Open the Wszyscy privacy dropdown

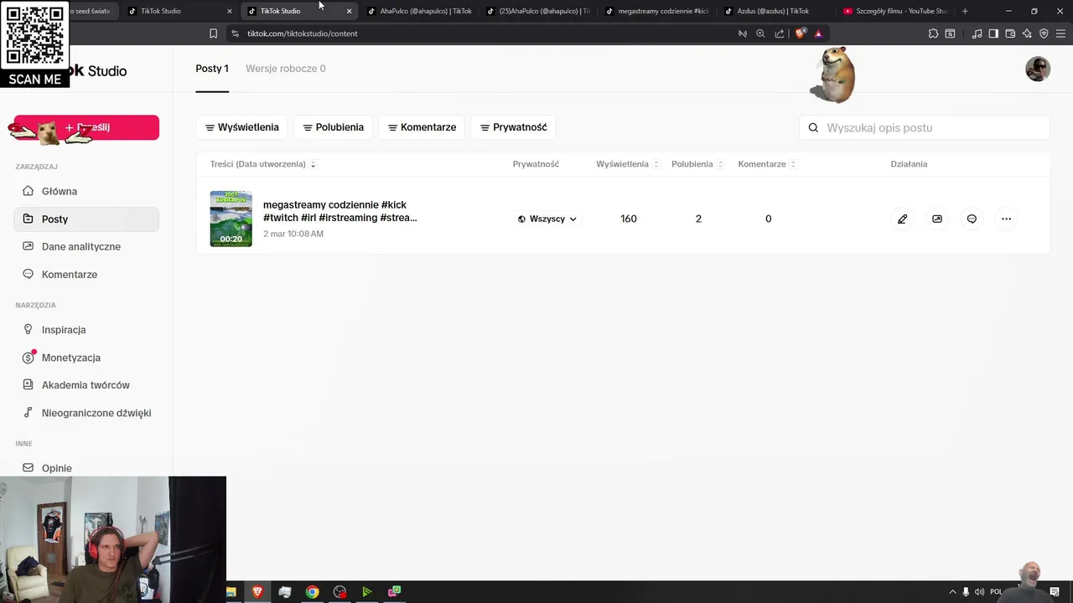point(547,219)
